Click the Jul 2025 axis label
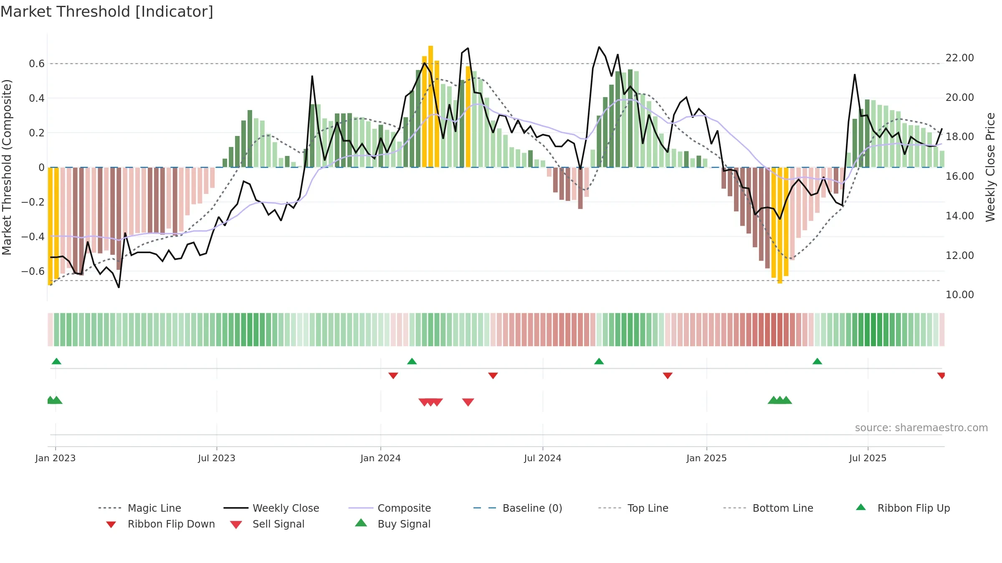 tap(868, 458)
